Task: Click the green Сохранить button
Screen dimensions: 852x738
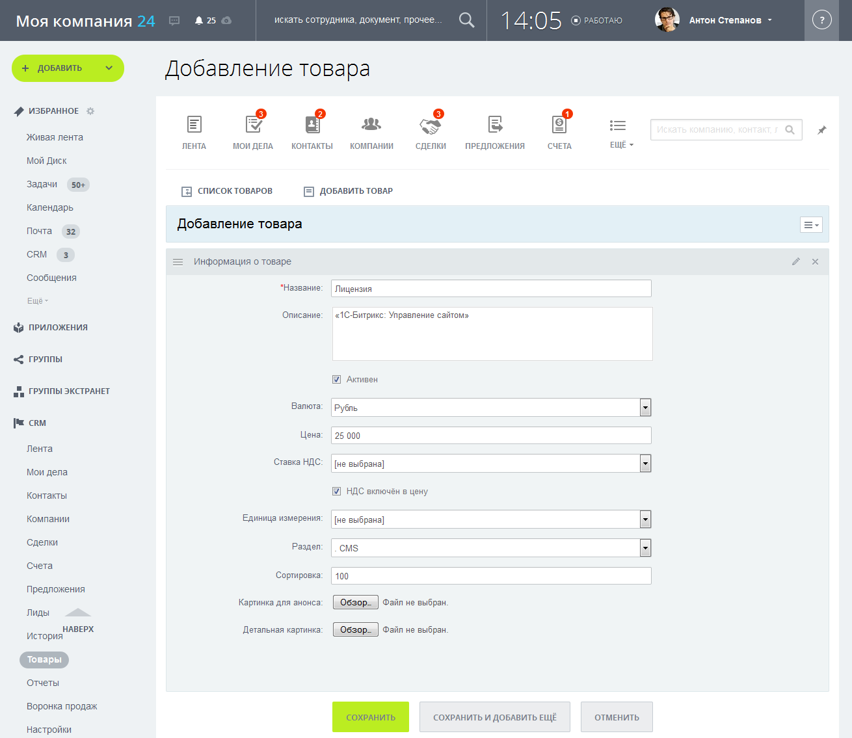Action: [371, 717]
